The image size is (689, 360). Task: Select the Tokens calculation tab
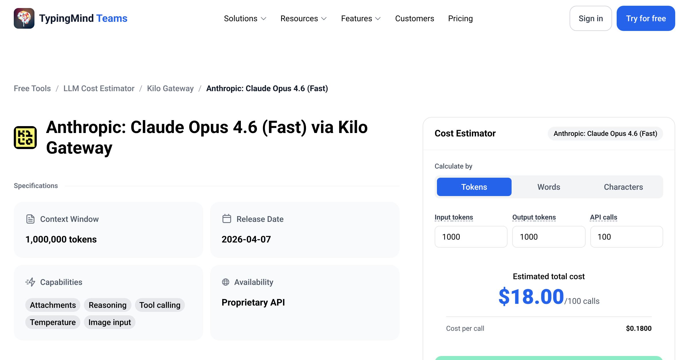(x=474, y=187)
